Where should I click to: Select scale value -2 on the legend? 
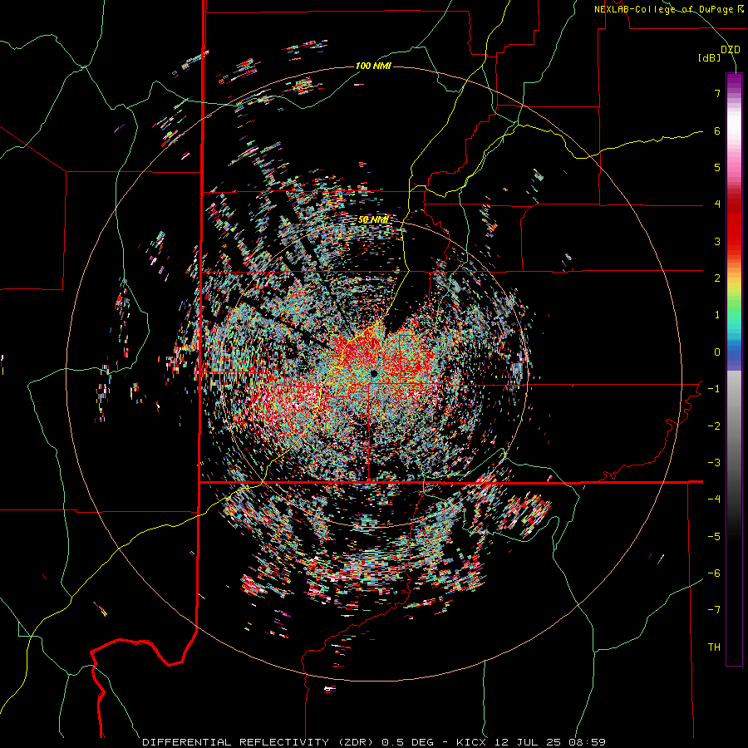tap(714, 426)
